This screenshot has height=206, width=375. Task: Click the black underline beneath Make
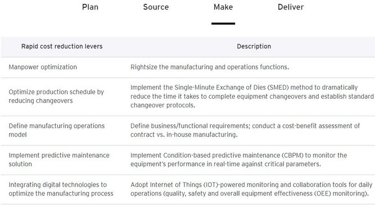[x=223, y=24]
